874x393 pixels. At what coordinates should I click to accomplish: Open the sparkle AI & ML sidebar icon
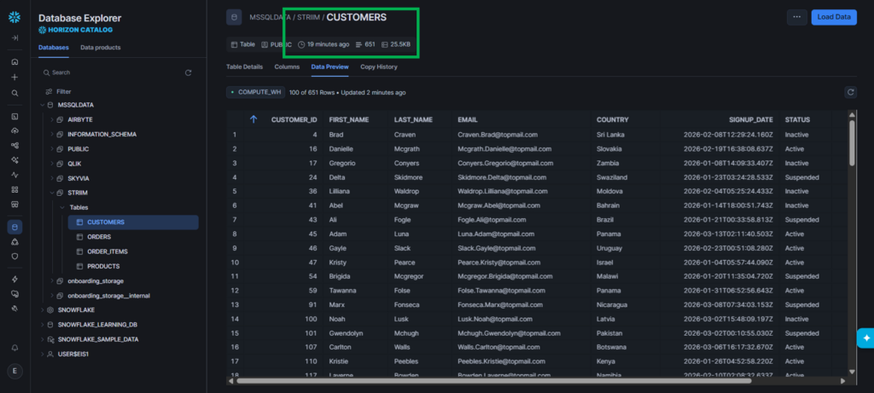point(15,159)
